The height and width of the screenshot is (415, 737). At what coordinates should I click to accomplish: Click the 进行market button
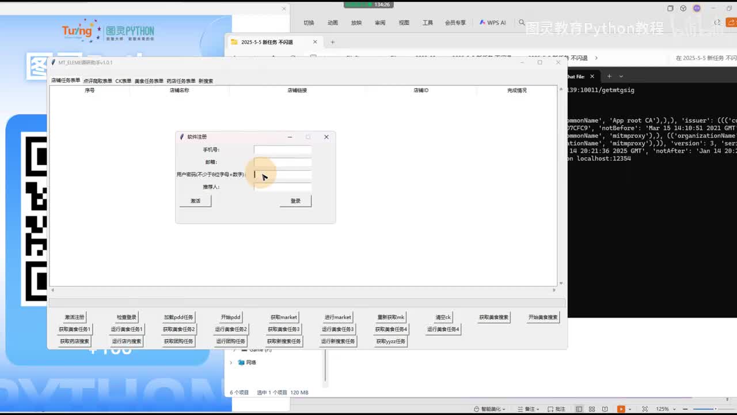(337, 317)
